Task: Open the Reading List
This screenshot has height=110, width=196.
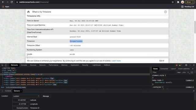Action: tap(188, 7)
